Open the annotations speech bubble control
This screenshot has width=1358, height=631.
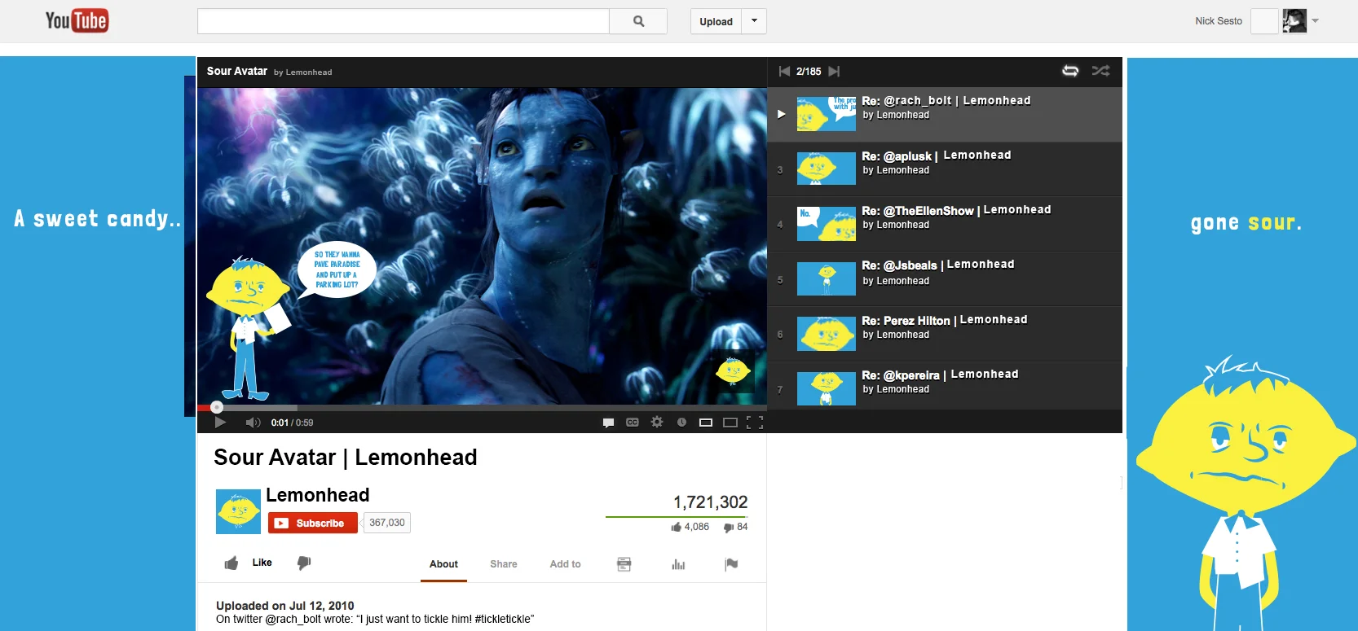(608, 423)
